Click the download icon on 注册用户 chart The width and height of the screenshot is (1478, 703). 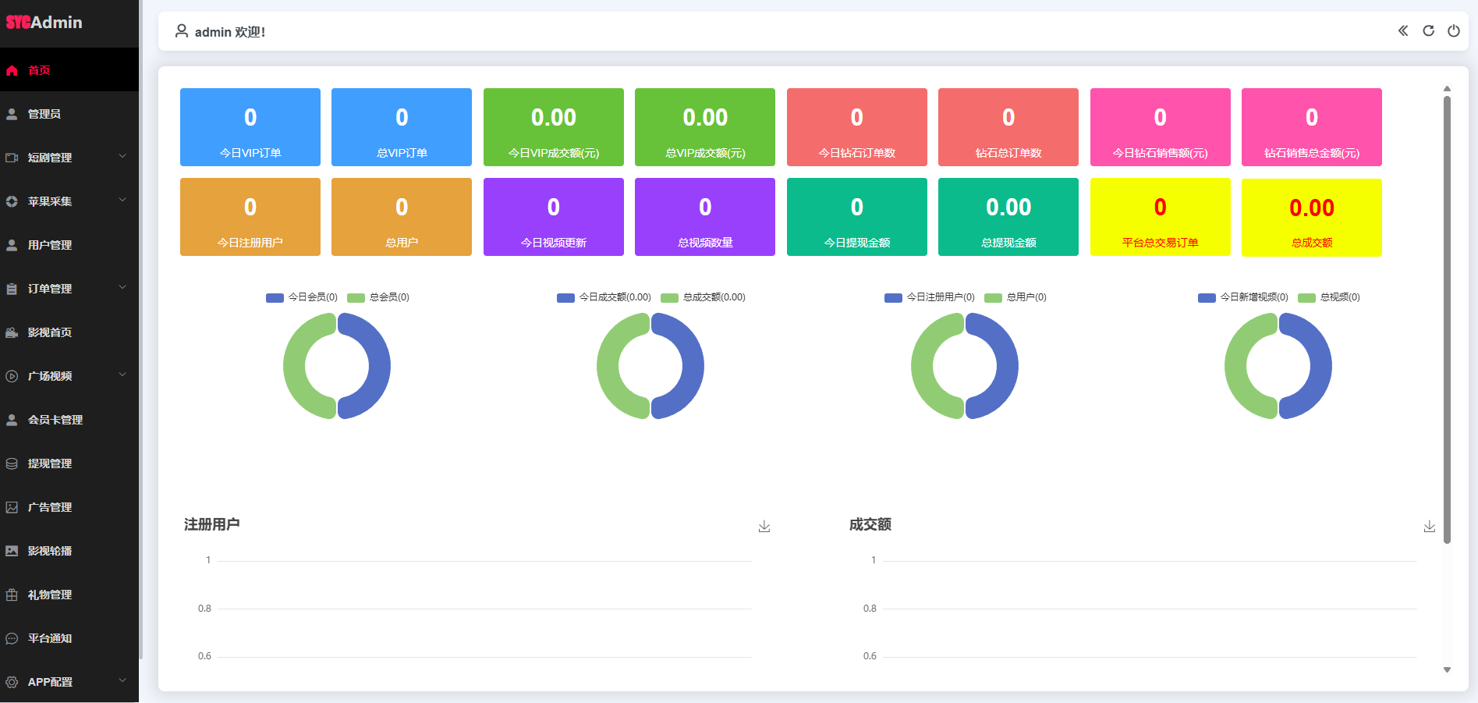pyautogui.click(x=764, y=526)
